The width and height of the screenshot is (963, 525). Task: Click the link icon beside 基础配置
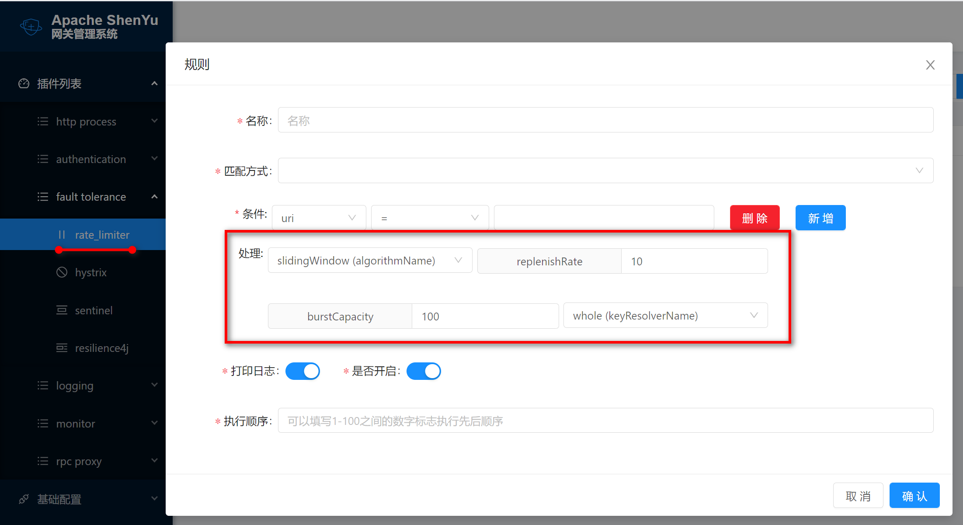click(x=23, y=499)
